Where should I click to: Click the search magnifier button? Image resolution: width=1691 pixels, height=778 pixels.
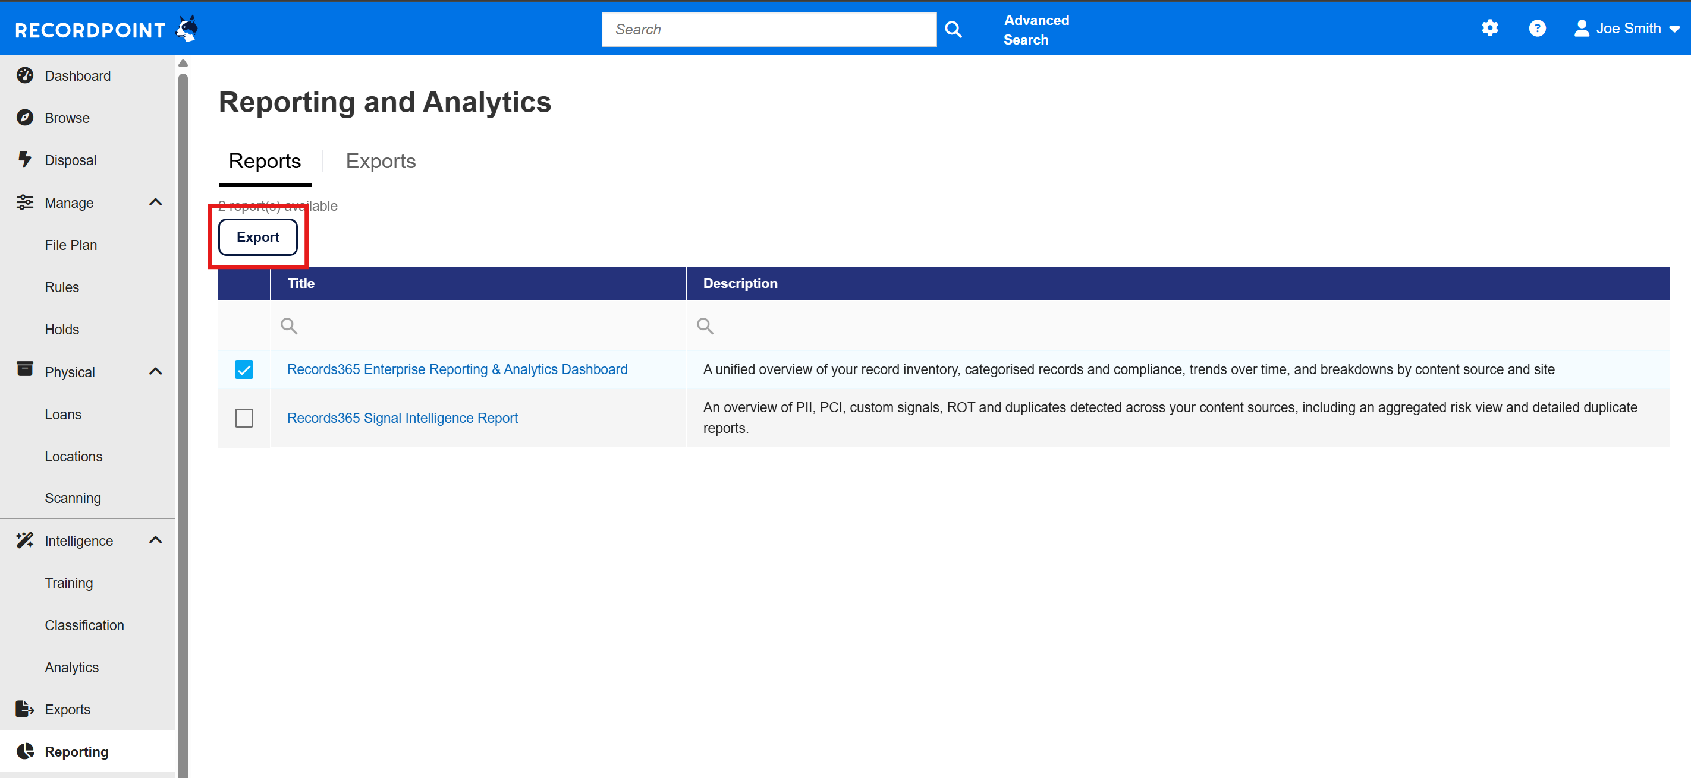pos(953,30)
